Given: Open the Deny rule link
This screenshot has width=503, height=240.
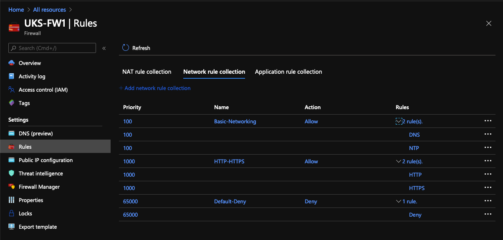Looking at the screenshot, I should [x=415, y=215].
